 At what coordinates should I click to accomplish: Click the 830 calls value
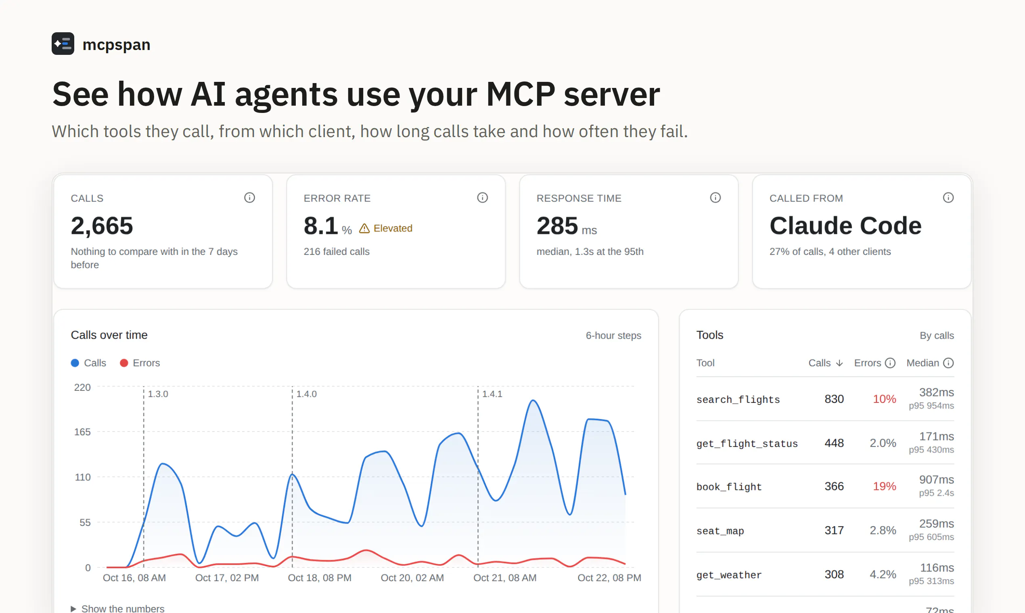click(834, 399)
